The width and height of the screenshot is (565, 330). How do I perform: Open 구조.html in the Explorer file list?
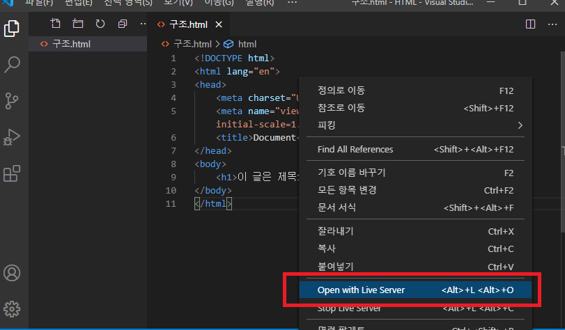88,44
